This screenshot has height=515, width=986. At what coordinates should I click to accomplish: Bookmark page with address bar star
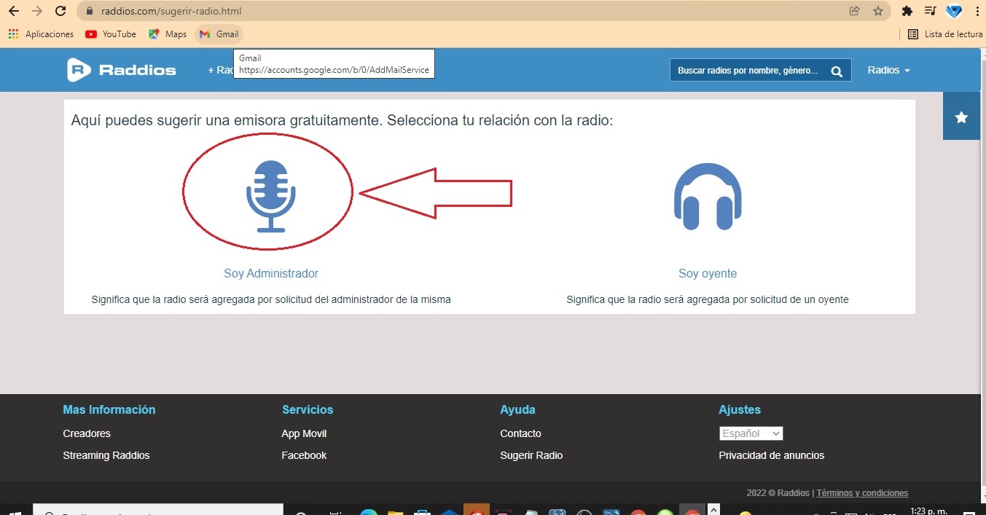click(878, 11)
